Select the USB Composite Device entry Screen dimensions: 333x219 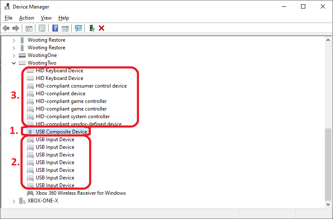[x=61, y=132]
